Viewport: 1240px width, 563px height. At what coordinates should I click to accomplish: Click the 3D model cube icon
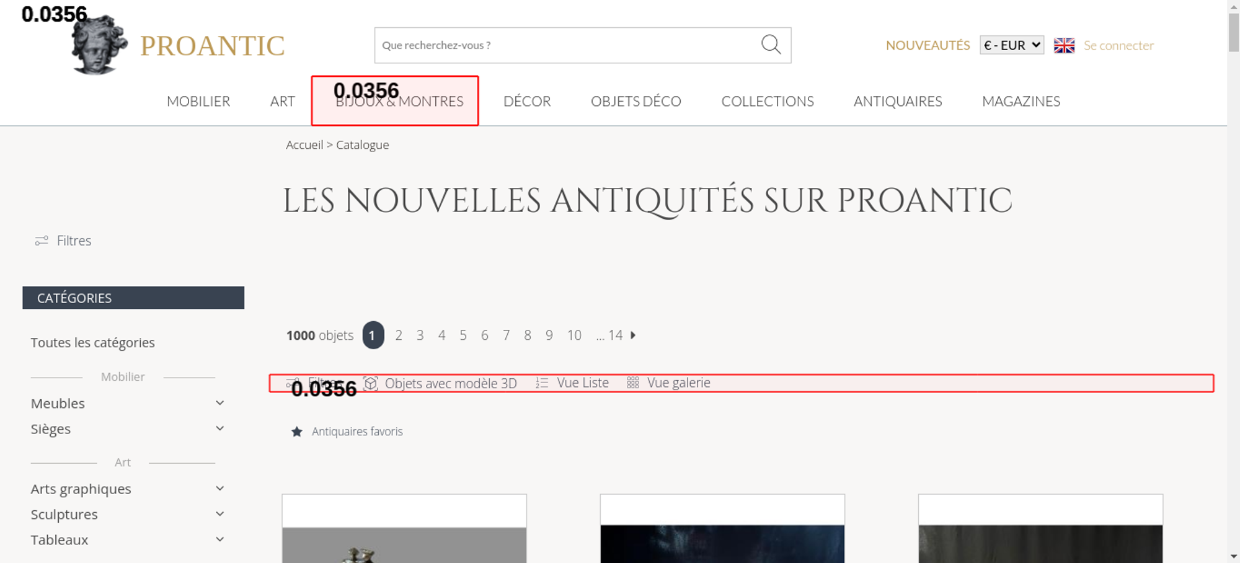point(371,383)
